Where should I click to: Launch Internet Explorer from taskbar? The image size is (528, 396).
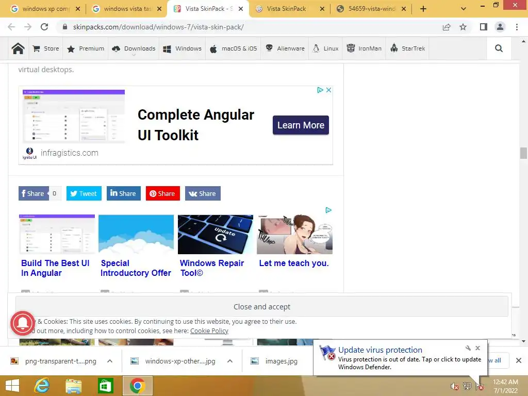tap(42, 386)
